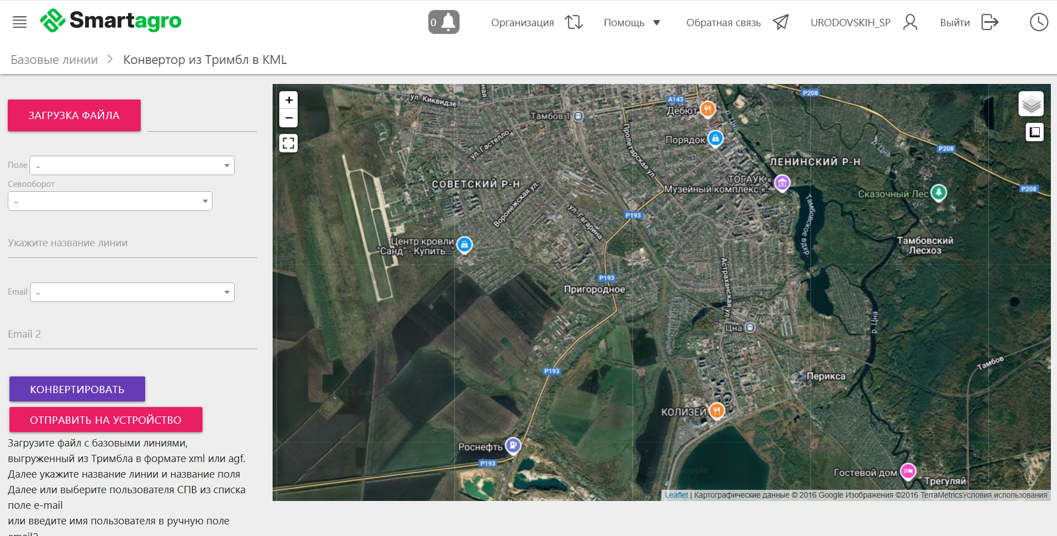
Task: Expand the Поле dropdown
Action: click(x=132, y=165)
